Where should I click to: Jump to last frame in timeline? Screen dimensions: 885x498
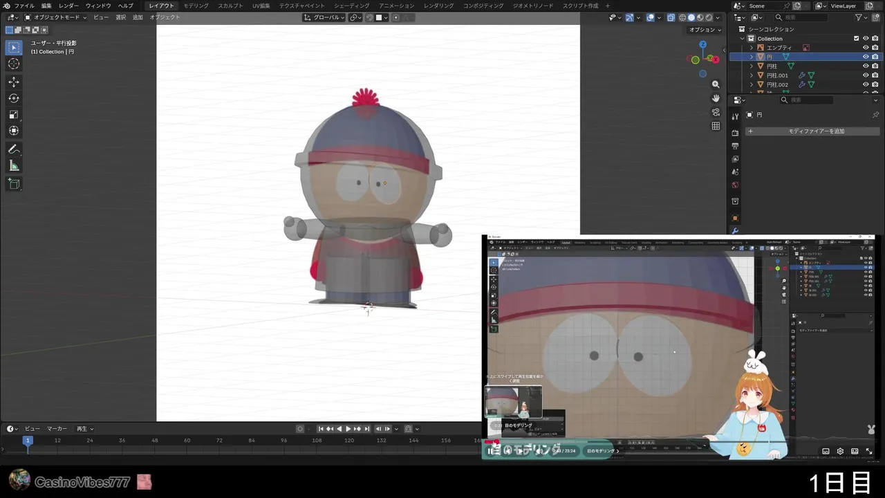coord(367,429)
